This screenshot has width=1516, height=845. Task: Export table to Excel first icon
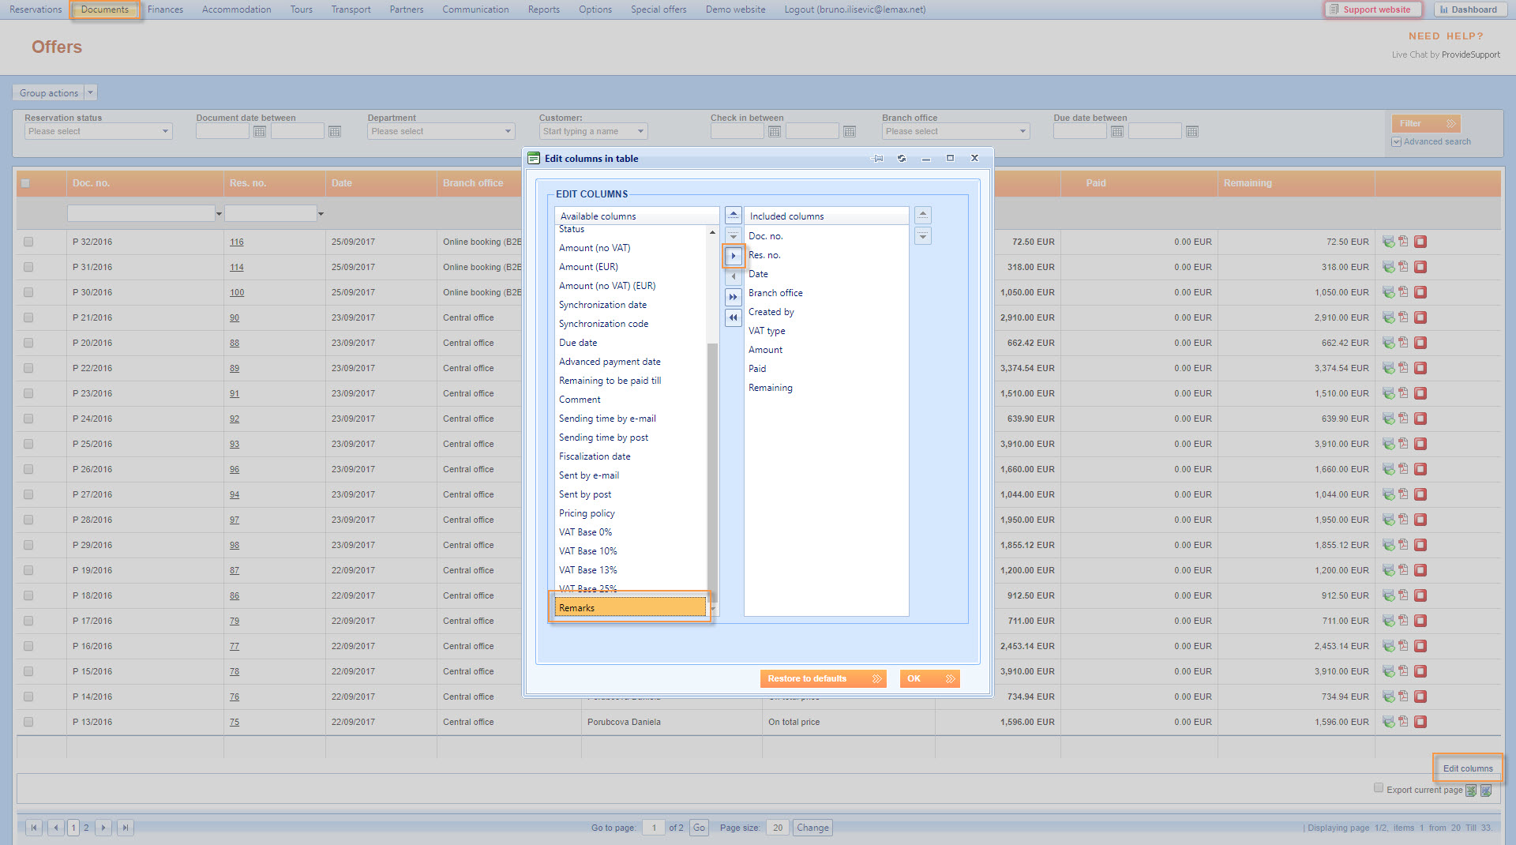coord(1471,791)
